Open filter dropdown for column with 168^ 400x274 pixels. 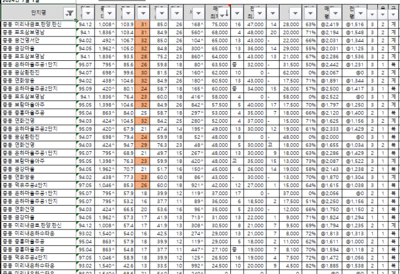point(198,13)
